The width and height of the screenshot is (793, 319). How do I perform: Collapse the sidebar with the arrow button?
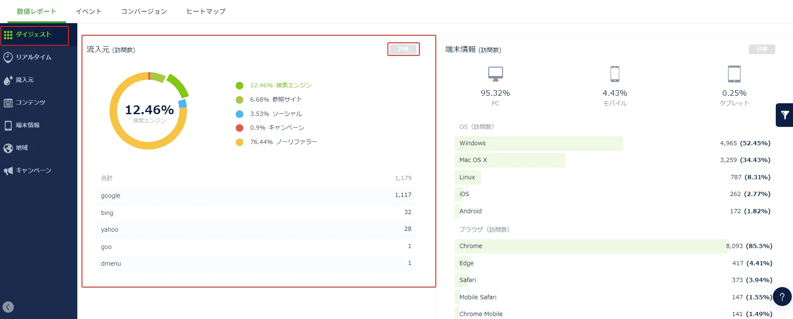coord(8,307)
